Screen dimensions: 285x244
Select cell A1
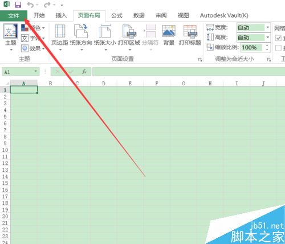point(24,90)
